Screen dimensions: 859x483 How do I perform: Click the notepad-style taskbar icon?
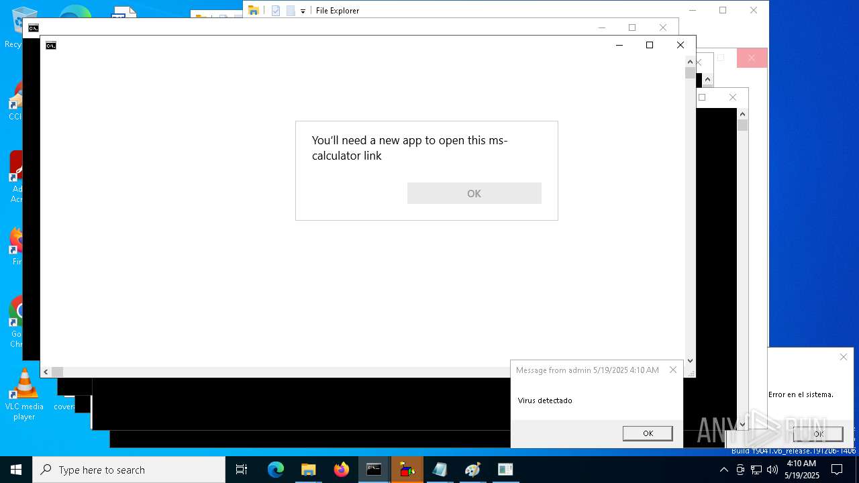click(x=440, y=470)
